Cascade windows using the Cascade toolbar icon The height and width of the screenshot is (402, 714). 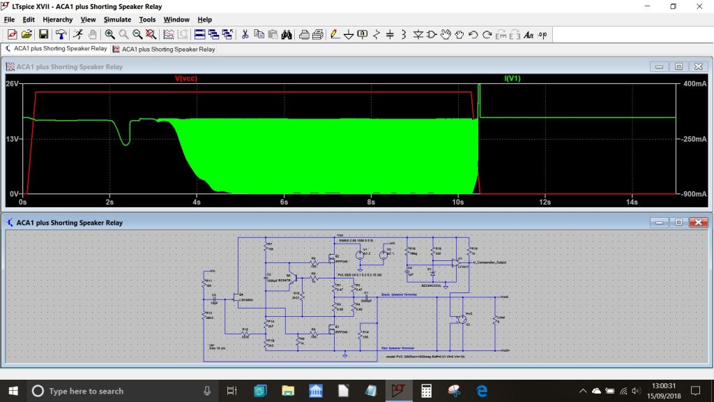213,35
